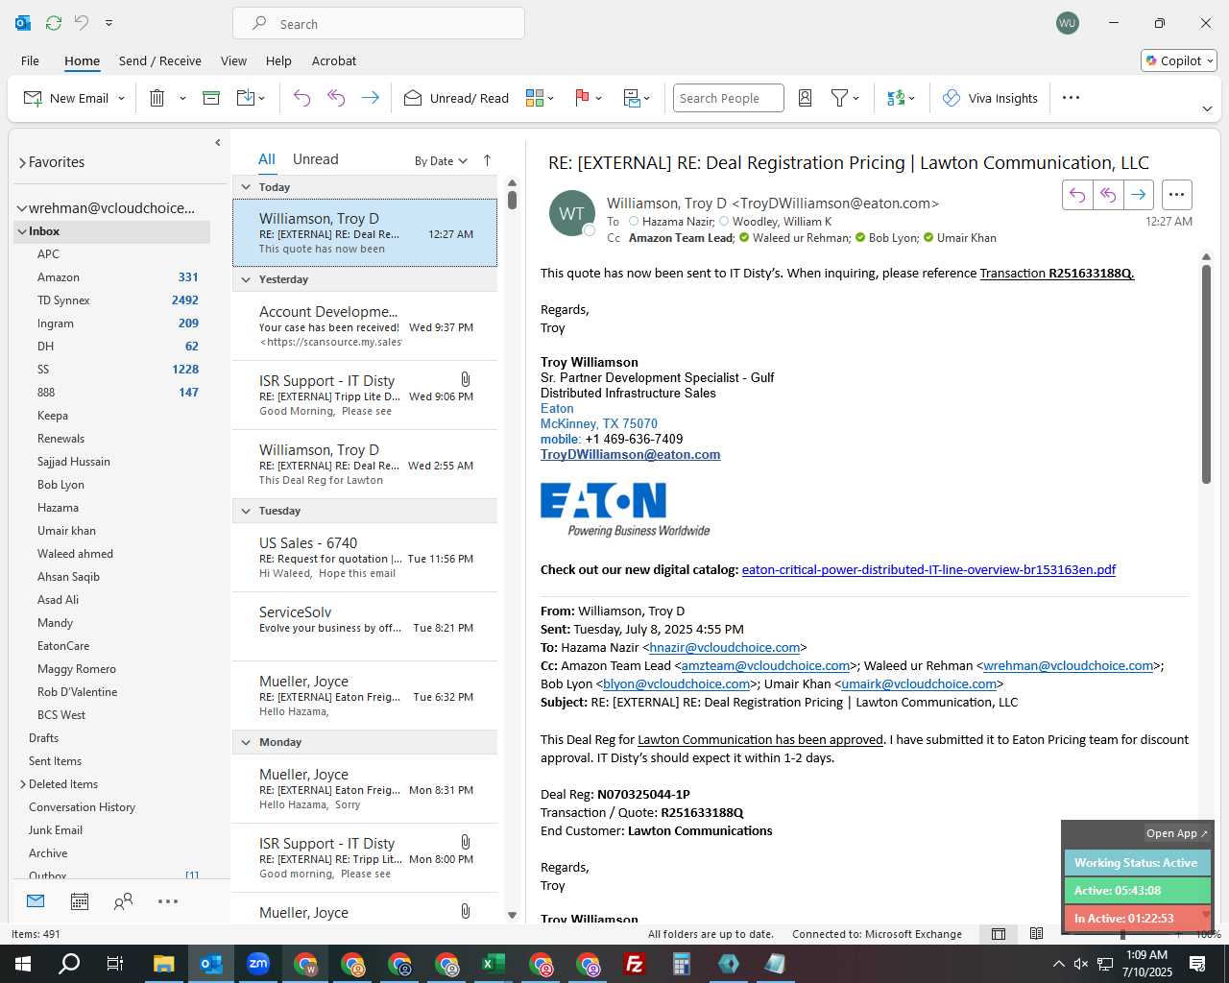The image size is (1229, 983).
Task: Expand the Favorites section
Action: 22,163
